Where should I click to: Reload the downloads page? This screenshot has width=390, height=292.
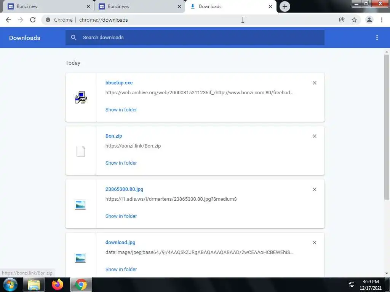point(33,20)
